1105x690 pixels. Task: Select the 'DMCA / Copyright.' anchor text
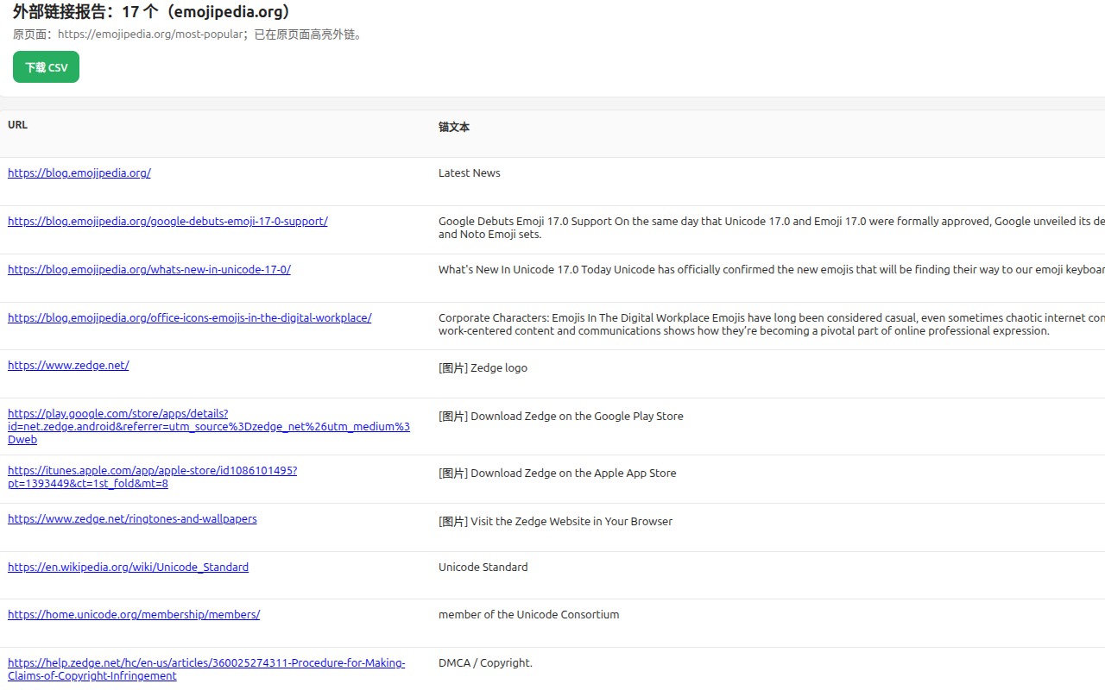point(485,662)
